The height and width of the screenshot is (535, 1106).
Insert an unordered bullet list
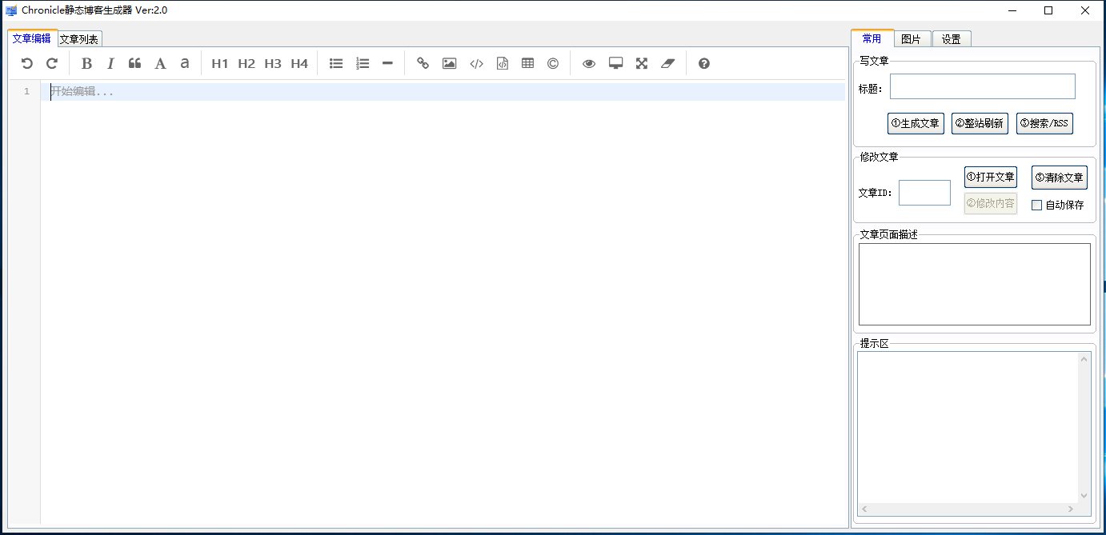click(x=336, y=64)
